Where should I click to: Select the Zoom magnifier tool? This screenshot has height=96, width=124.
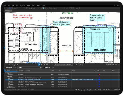(x=47, y=65)
